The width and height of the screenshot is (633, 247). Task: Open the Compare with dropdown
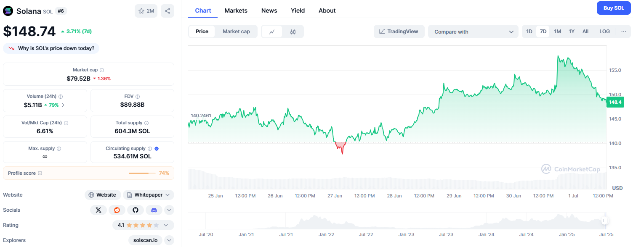[473, 32]
